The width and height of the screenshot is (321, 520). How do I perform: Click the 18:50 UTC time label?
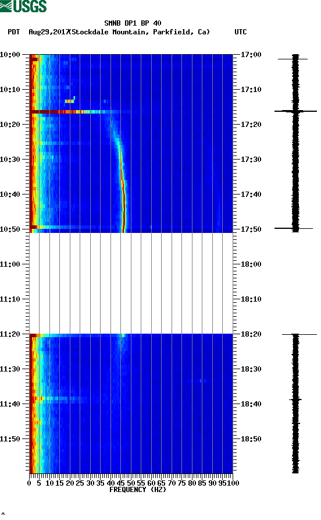tap(251, 438)
